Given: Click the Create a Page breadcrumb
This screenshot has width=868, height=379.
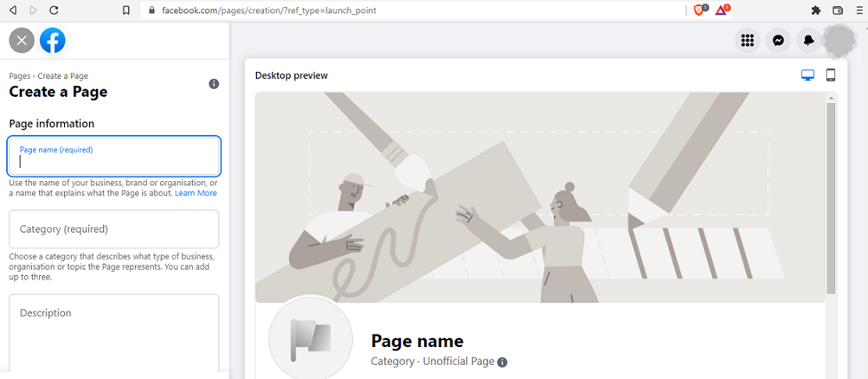Looking at the screenshot, I should pos(62,76).
